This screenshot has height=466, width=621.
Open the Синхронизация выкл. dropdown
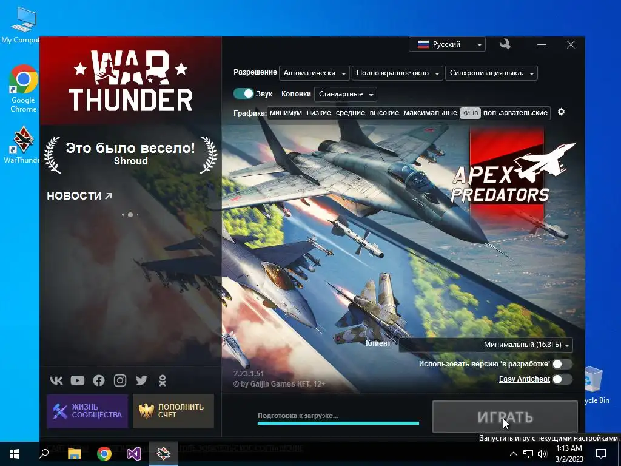[491, 73]
